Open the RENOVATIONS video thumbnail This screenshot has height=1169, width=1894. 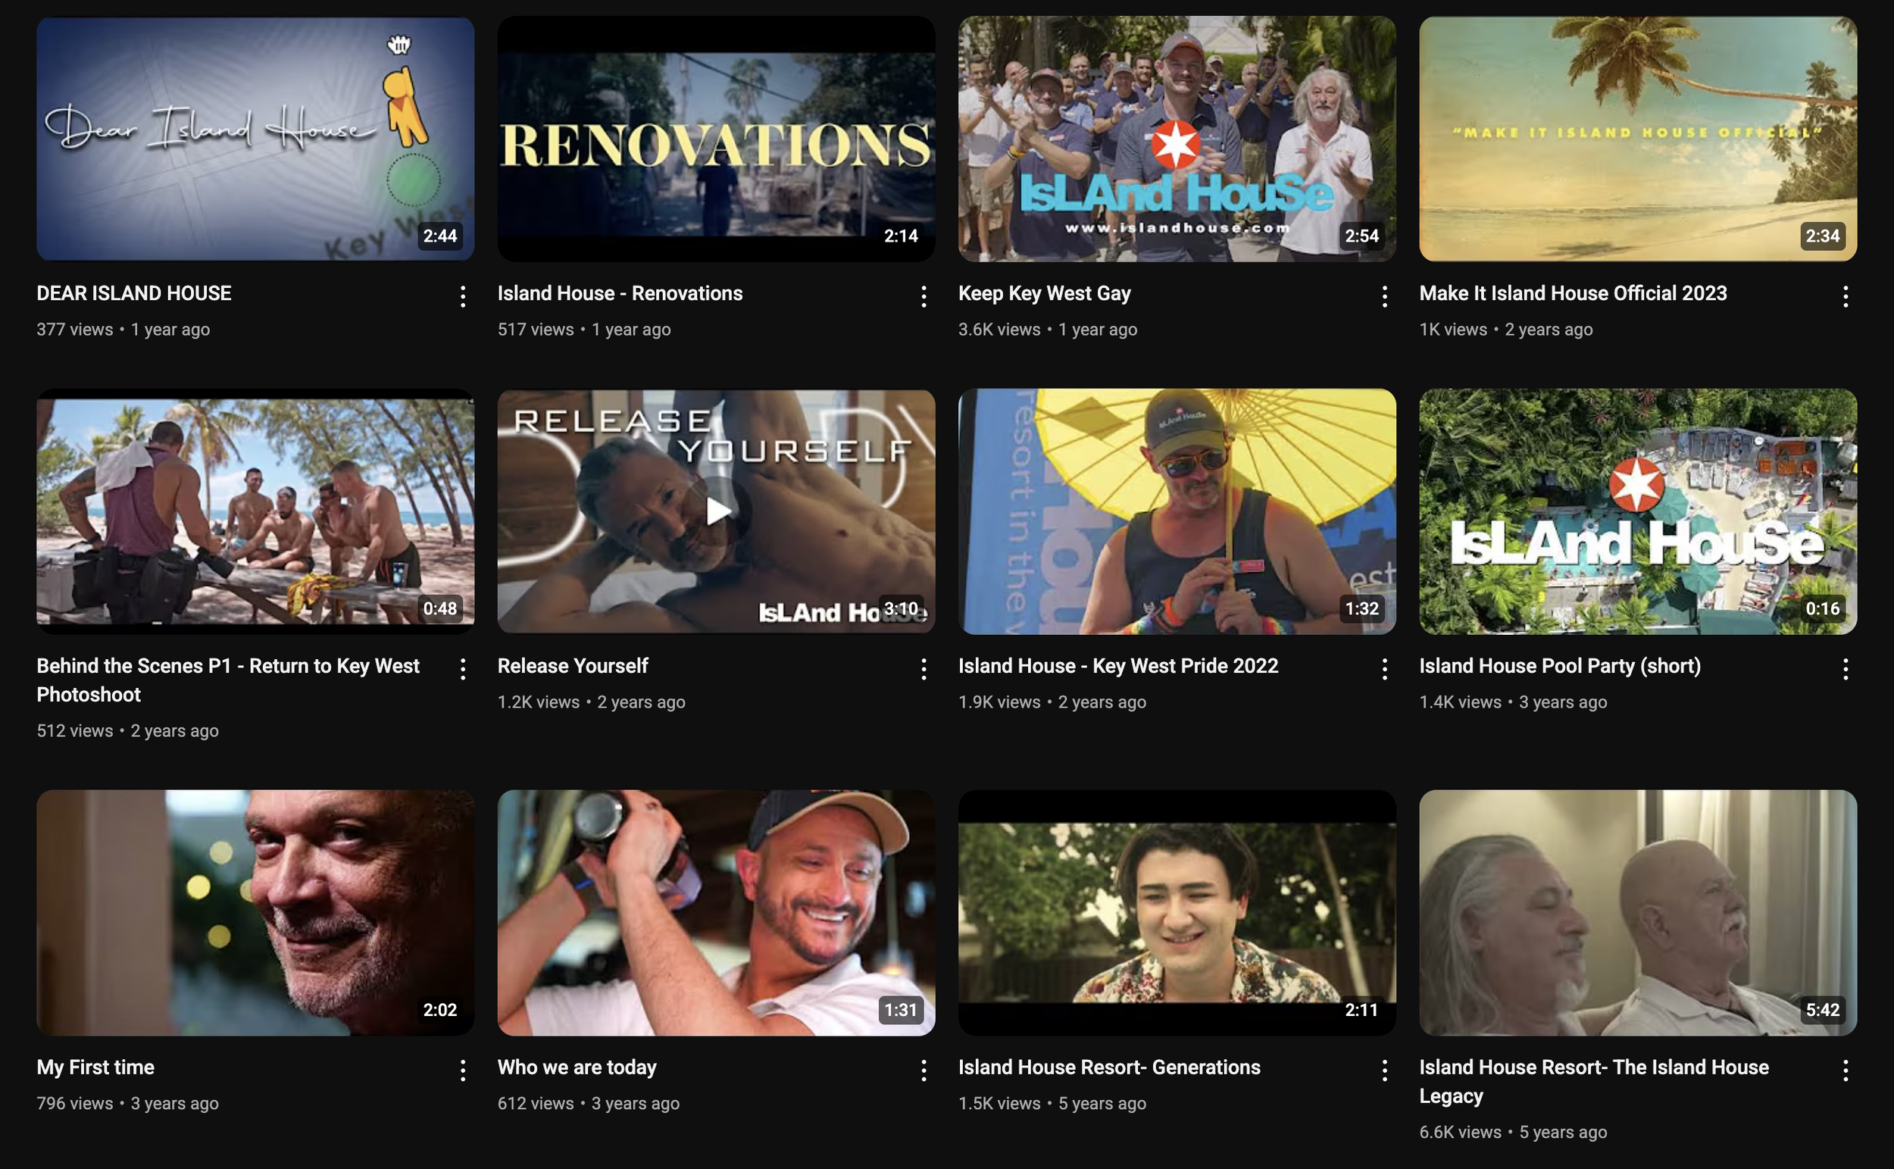pos(716,139)
